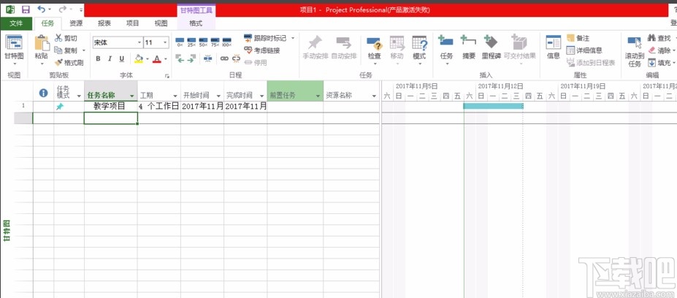
Task: Click the Undo arrow icon
Action: [x=42, y=9]
